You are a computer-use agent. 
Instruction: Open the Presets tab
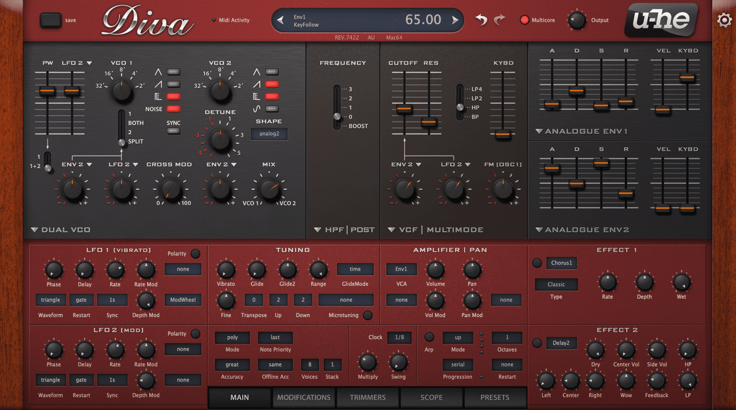pyautogui.click(x=495, y=397)
